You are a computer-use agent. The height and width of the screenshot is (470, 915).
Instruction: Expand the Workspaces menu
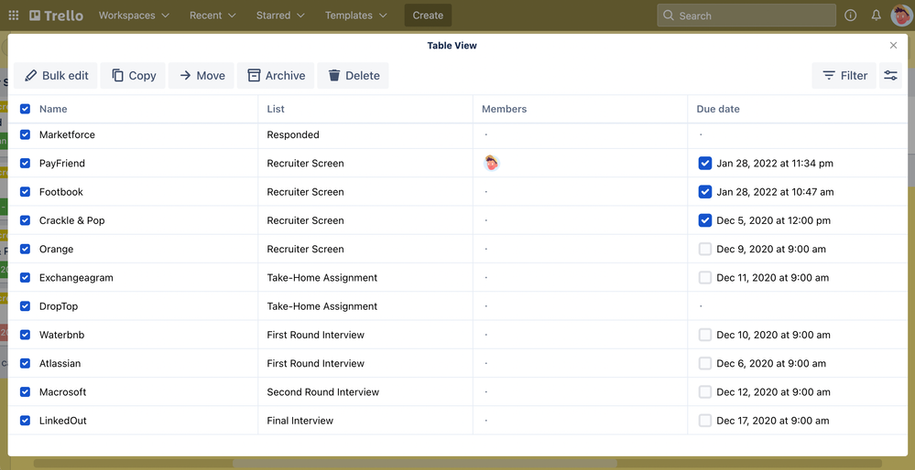click(x=134, y=16)
